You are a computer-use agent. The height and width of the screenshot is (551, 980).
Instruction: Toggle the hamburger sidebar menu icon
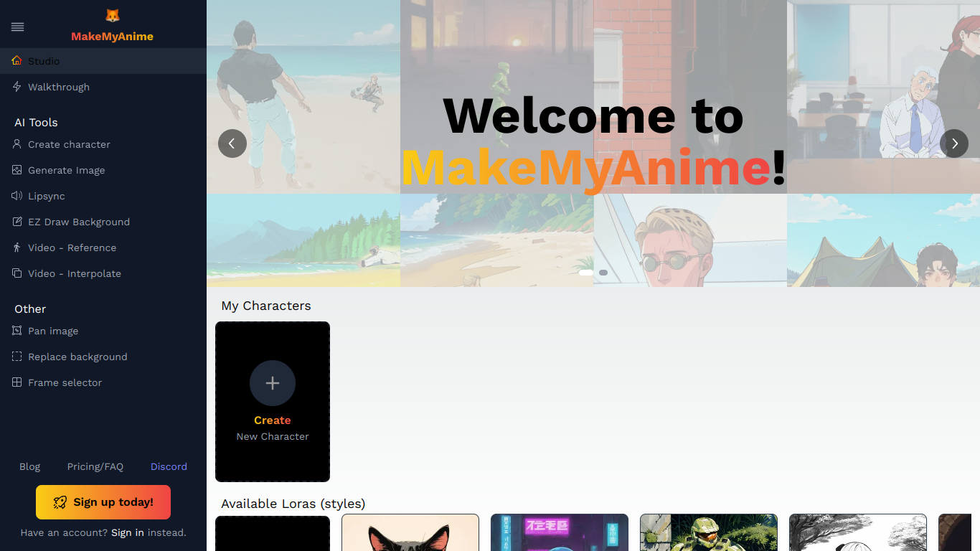pyautogui.click(x=18, y=27)
